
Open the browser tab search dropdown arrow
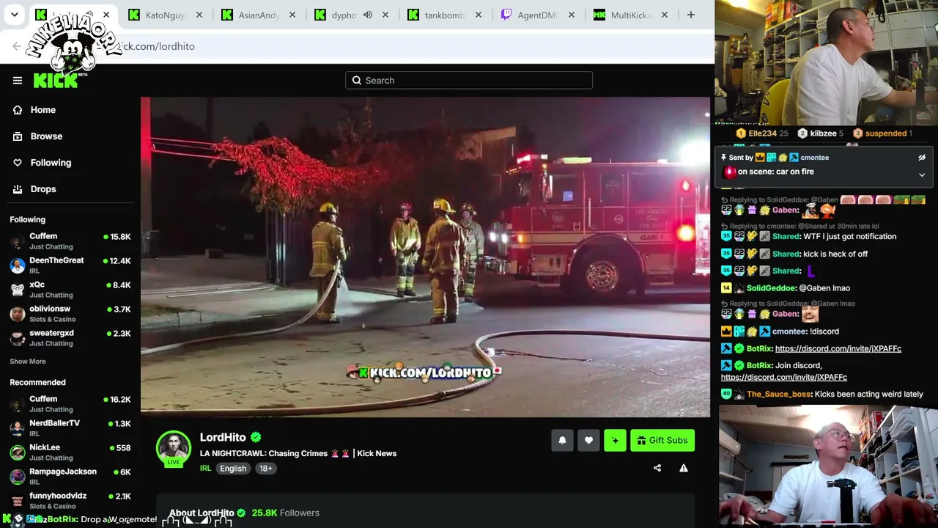(x=14, y=15)
